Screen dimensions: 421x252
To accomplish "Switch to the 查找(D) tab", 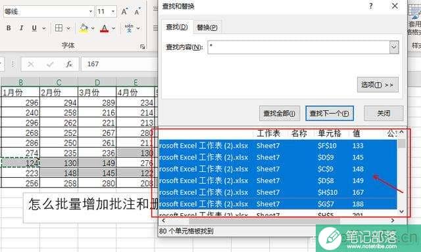I will [177, 27].
